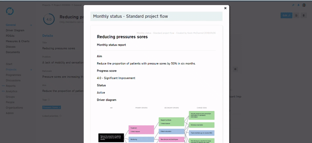Open the notifications bell
Screen dimensions: 312x143
298,5
